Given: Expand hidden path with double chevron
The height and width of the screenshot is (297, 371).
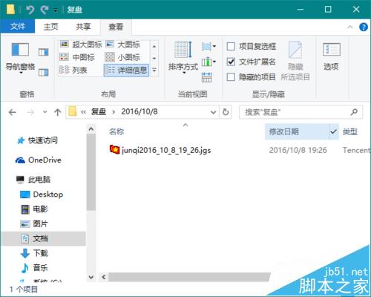Looking at the screenshot, I should pyautogui.click(x=84, y=112).
